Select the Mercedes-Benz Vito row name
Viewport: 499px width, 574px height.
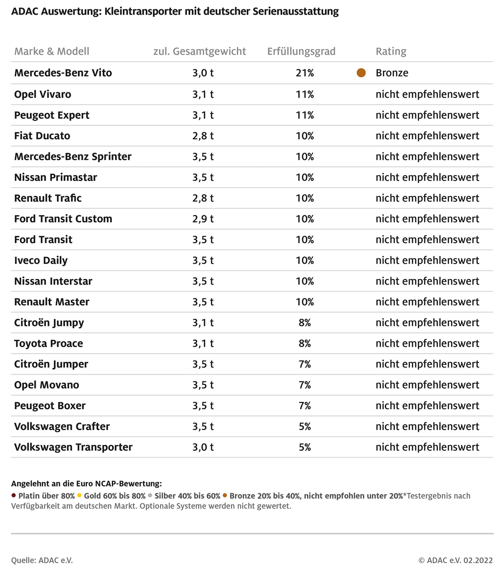63,73
